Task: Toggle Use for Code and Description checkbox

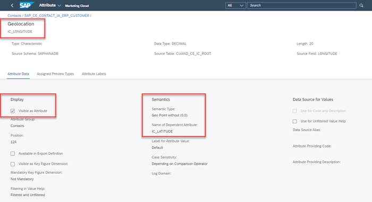Action: pyautogui.click(x=294, y=111)
